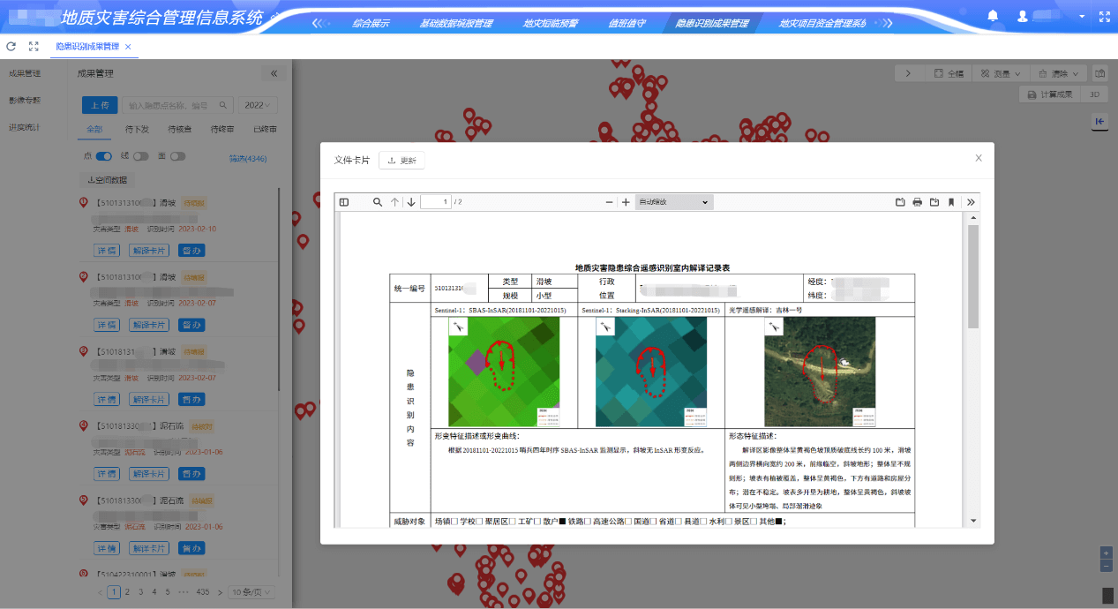The width and height of the screenshot is (1118, 609).
Task: Expand the 测量 dropdown
Action: 1002,73
